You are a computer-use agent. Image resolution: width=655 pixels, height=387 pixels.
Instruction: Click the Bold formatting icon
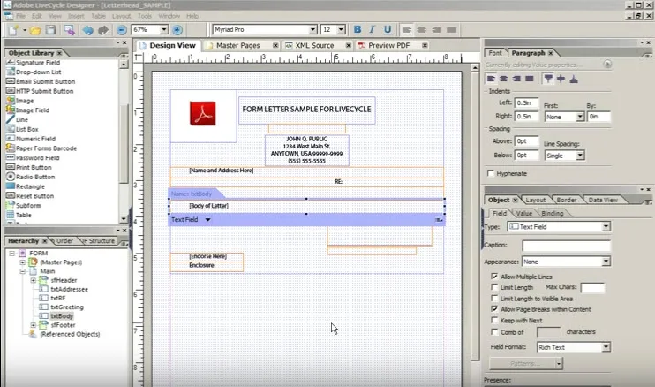[358, 30]
